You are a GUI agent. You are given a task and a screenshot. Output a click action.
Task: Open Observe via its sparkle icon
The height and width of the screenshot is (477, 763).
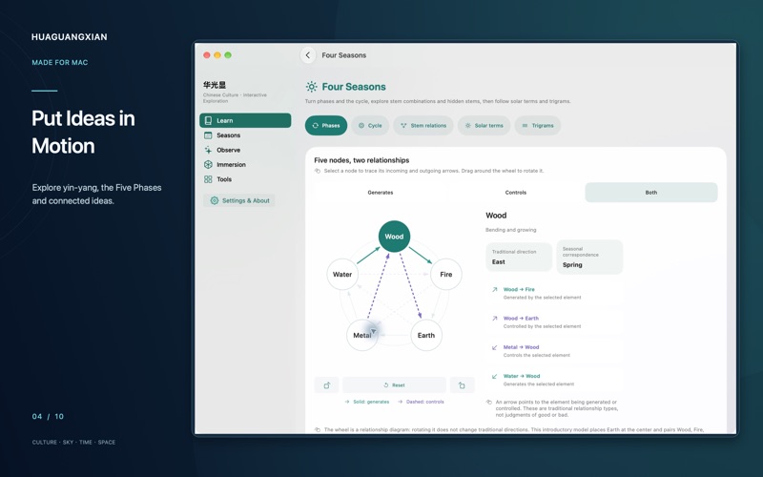[x=208, y=150]
